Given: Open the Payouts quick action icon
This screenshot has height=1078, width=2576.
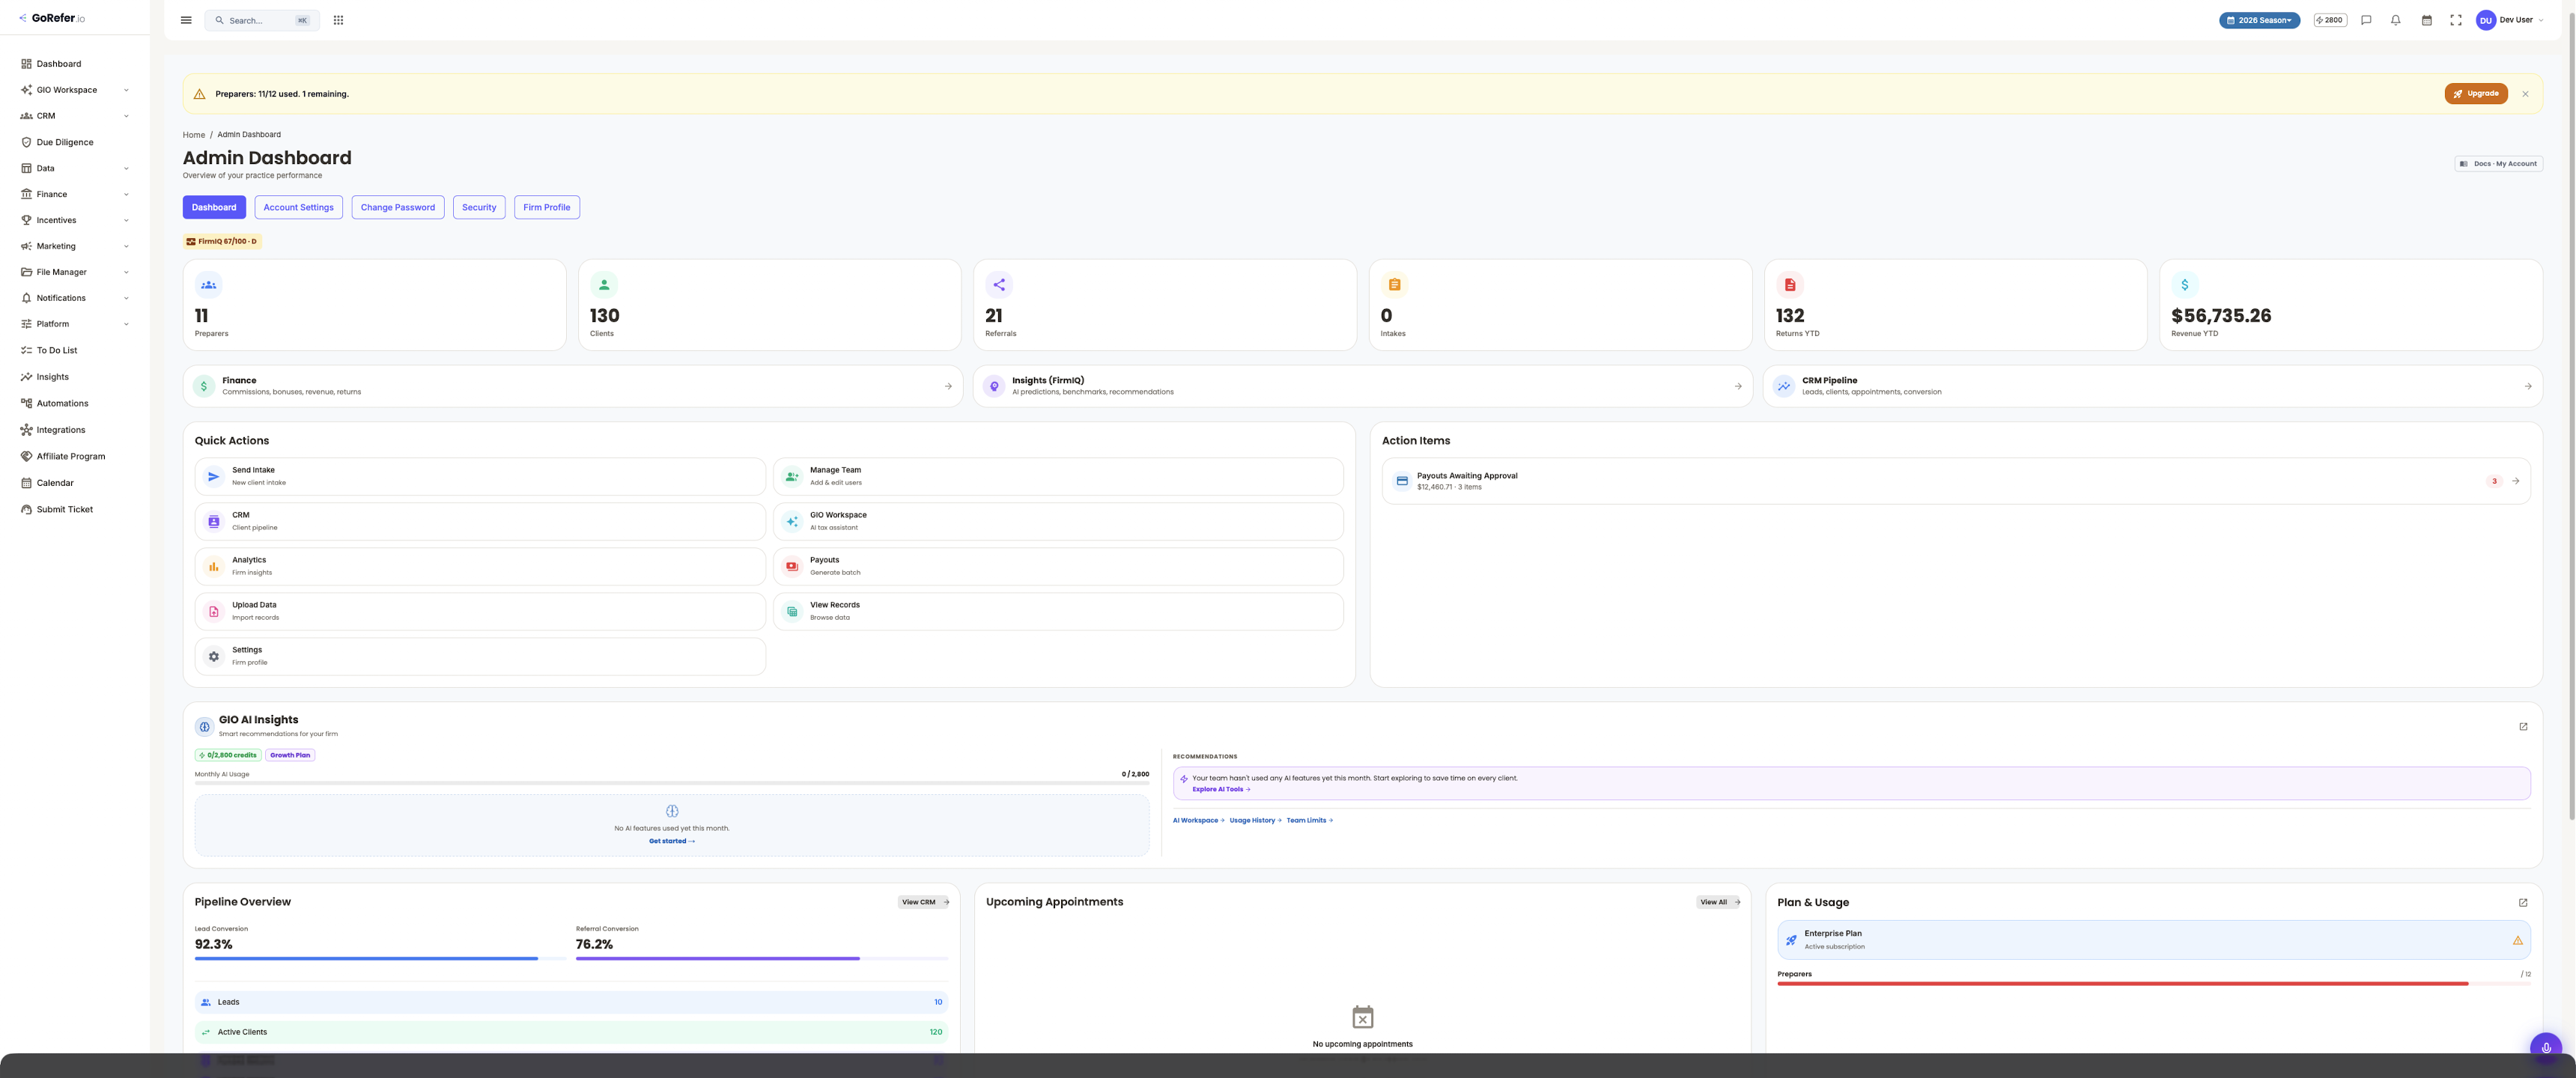Looking at the screenshot, I should 792,566.
